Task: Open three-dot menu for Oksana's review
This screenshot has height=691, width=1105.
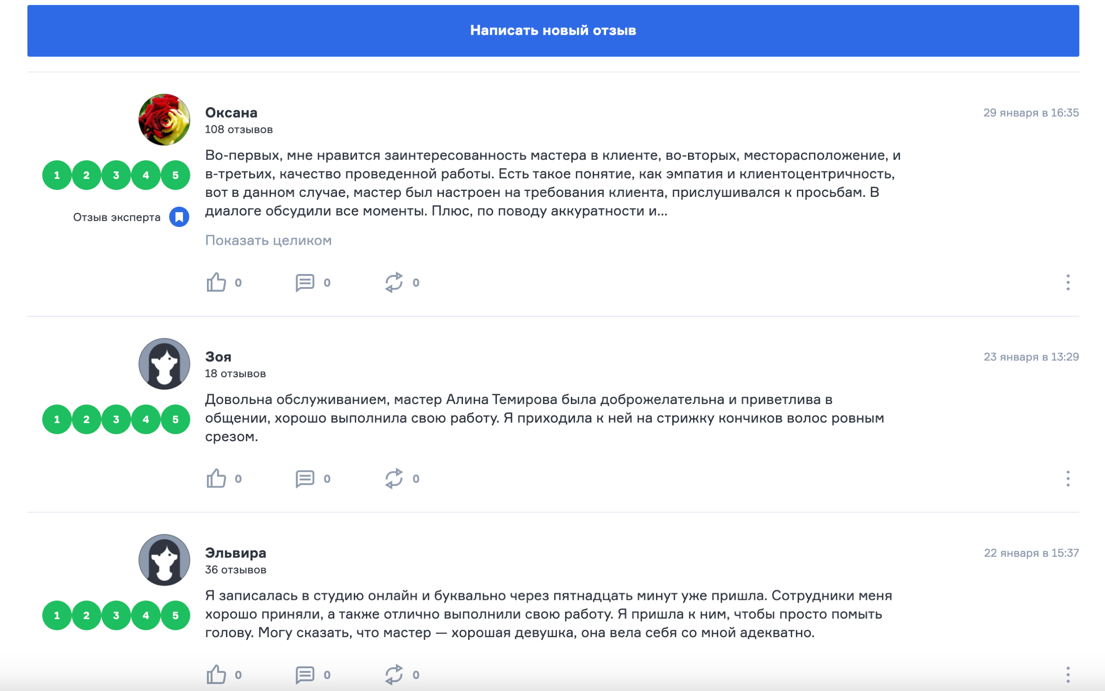Action: pos(1068,282)
